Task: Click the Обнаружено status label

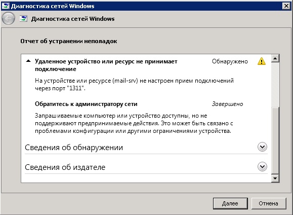Action: [x=230, y=61]
